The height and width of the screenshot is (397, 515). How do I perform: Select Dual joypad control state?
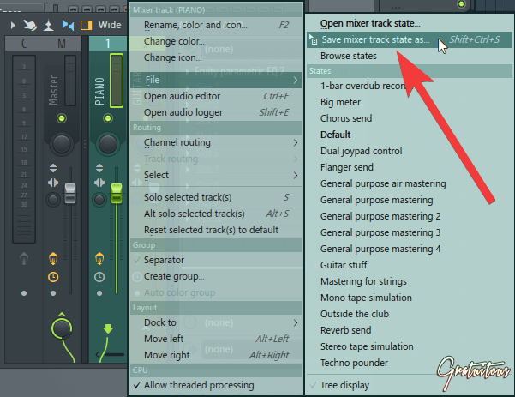pyautogui.click(x=410, y=151)
